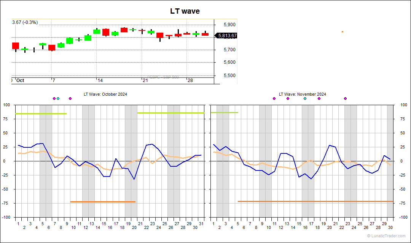
Task: Click the large red candlestick at far left
Action: (x=16, y=46)
